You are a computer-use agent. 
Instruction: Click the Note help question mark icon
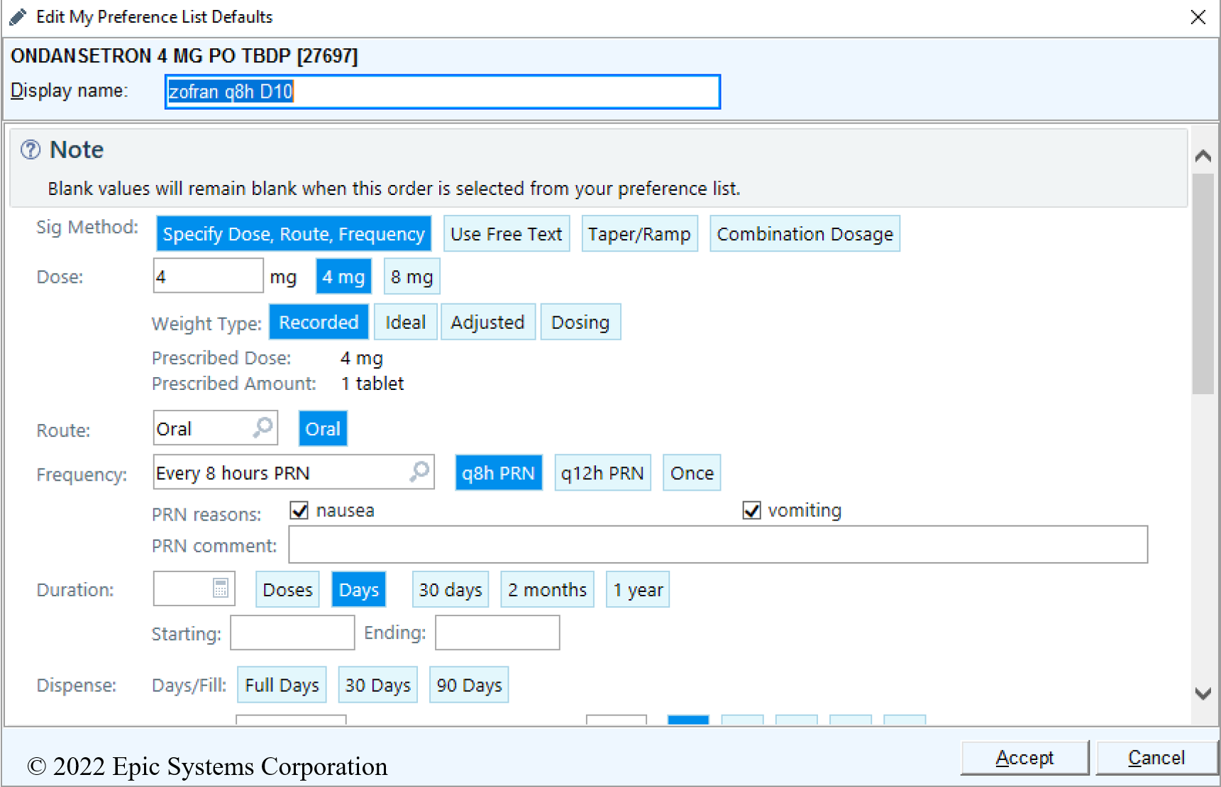pos(31,150)
